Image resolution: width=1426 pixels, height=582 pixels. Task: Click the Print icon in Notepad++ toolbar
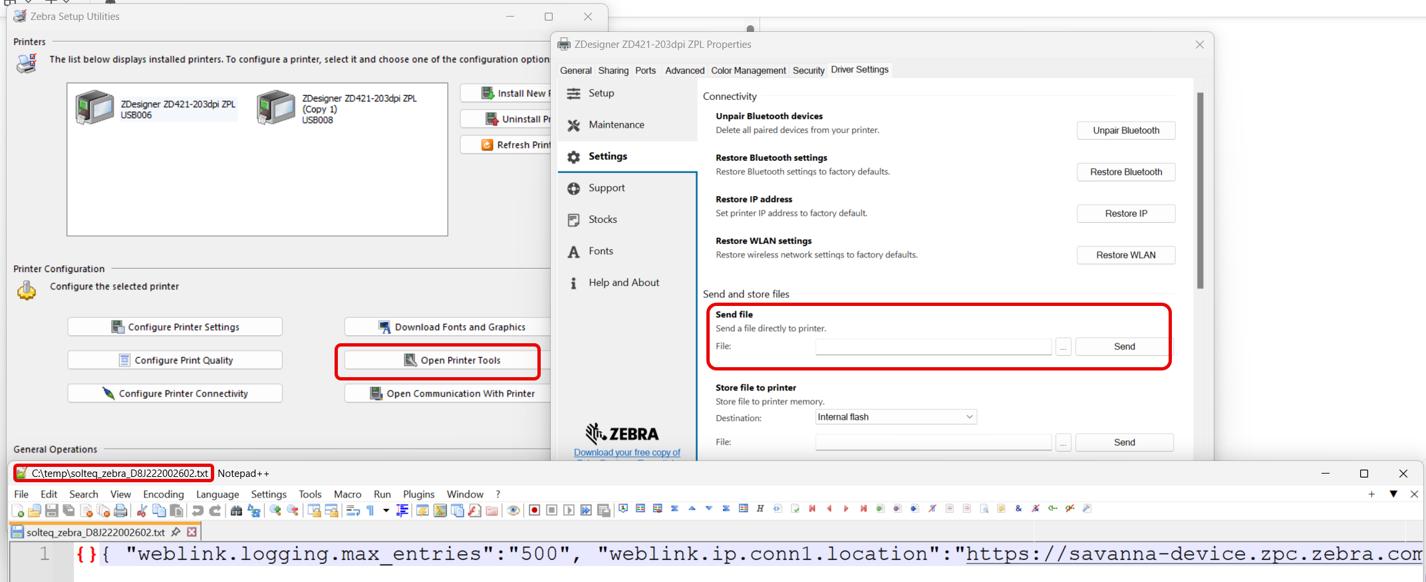[x=120, y=511]
